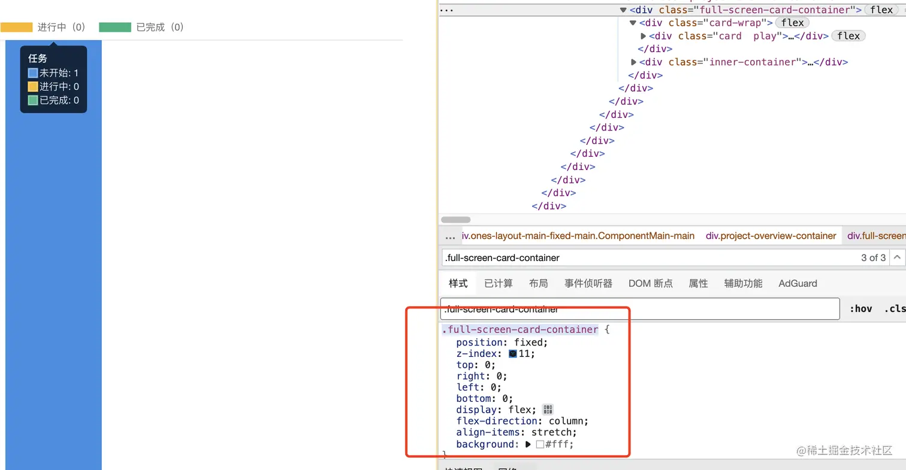
Task: Toggle flex badge on full-screen-card-container element
Action: coord(881,10)
